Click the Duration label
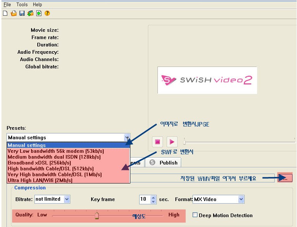The width and height of the screenshot is (297, 227). coord(48,45)
